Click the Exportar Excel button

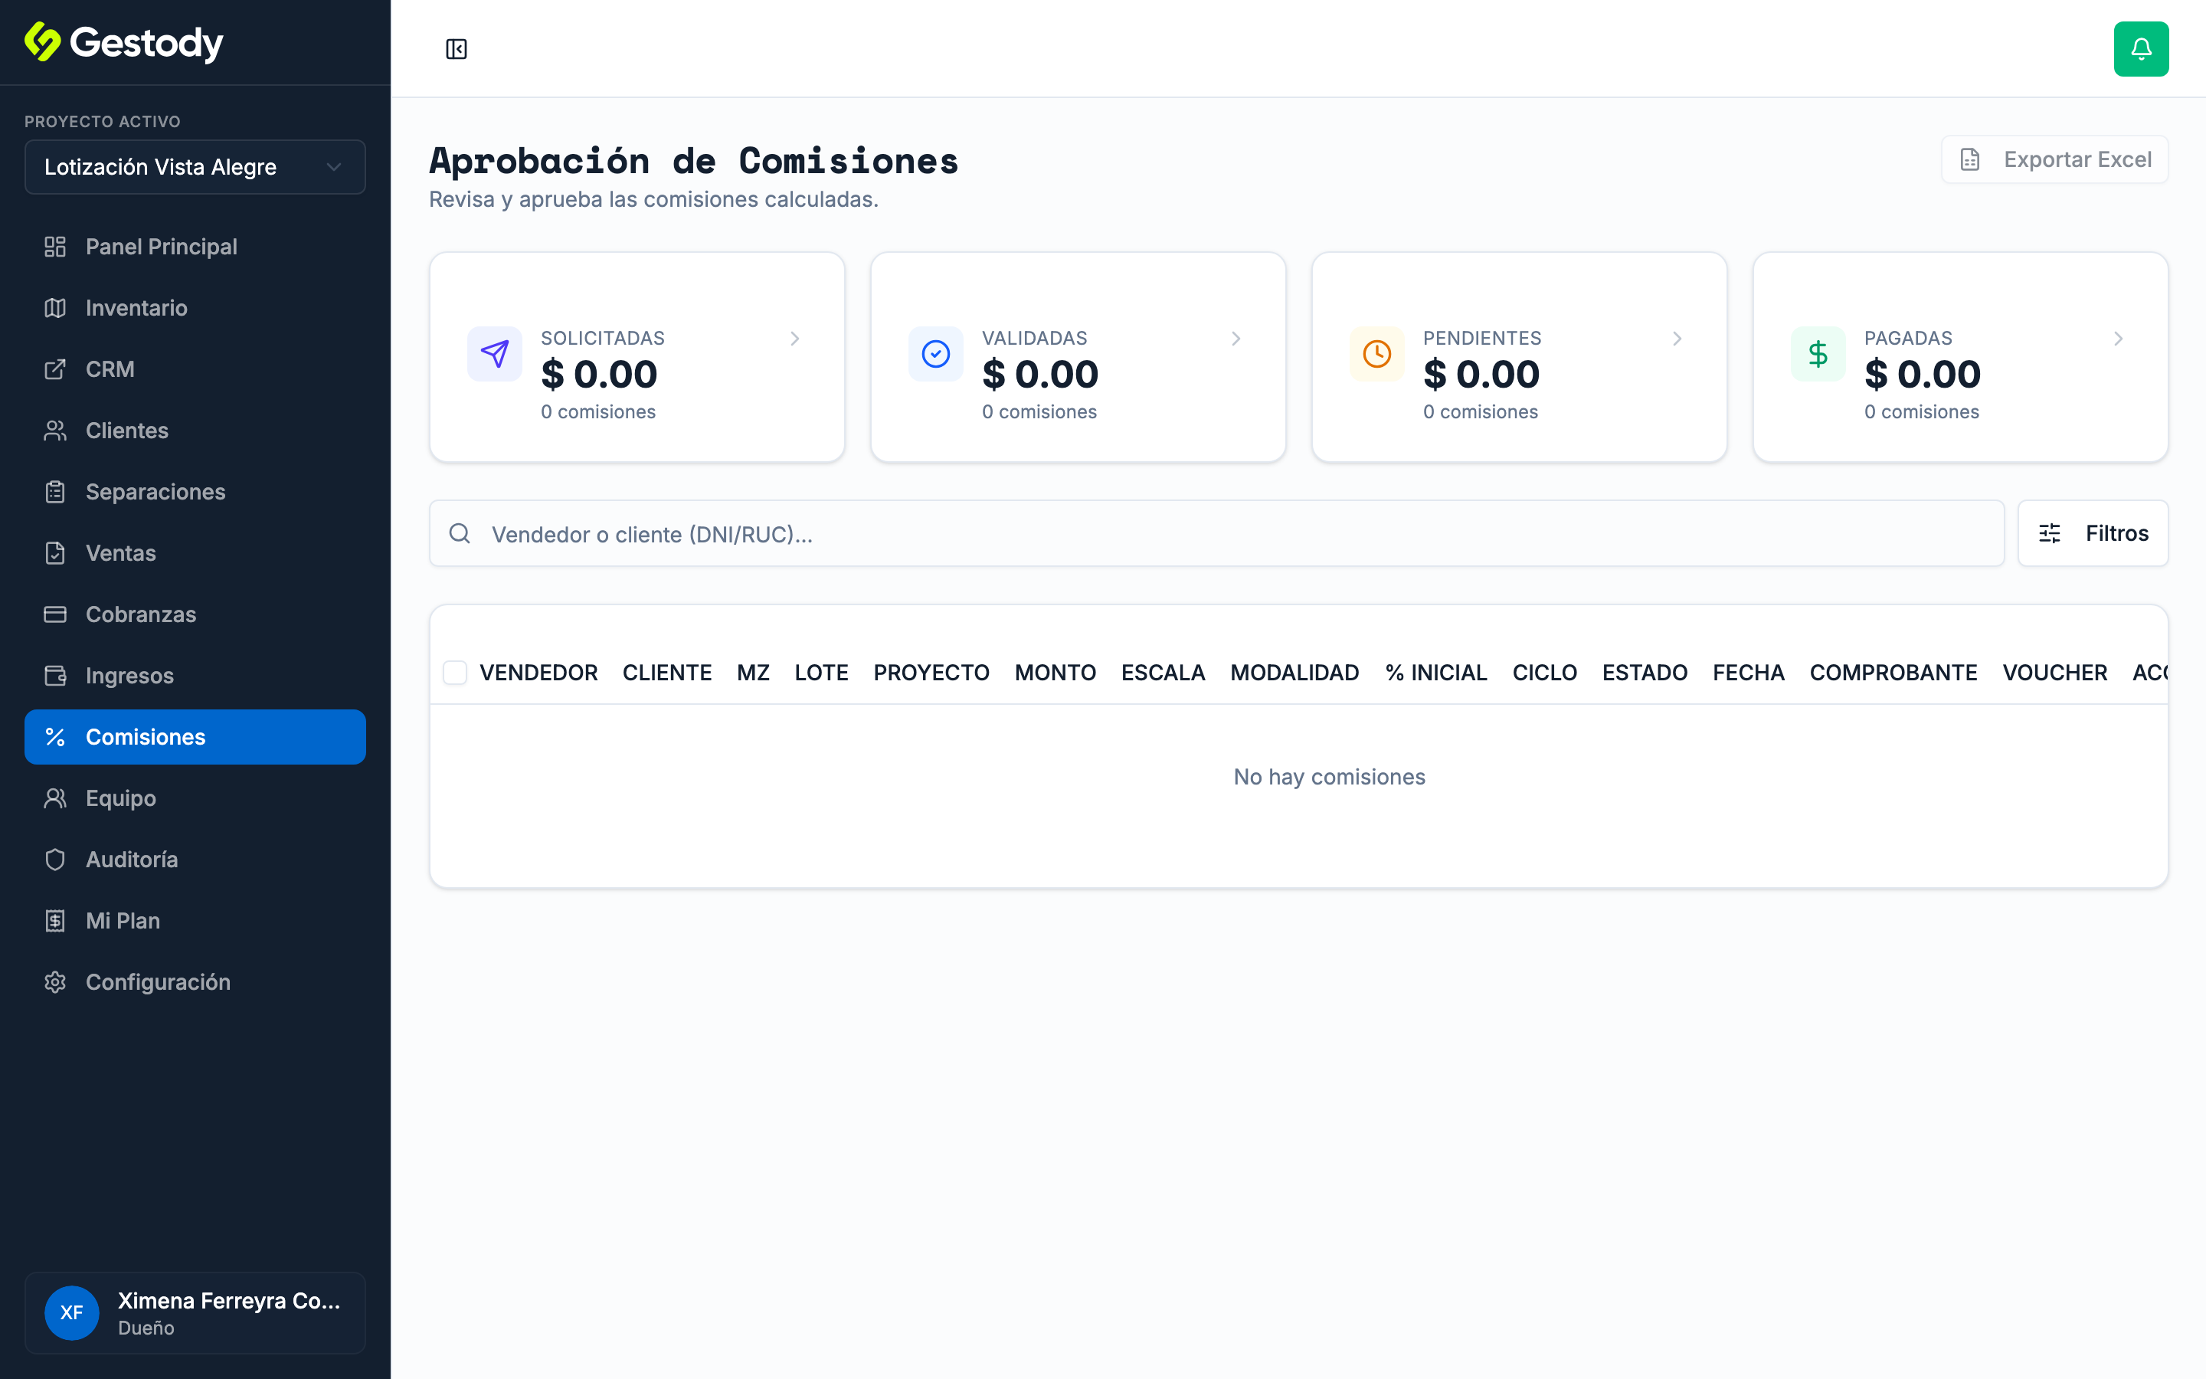[x=2054, y=159]
